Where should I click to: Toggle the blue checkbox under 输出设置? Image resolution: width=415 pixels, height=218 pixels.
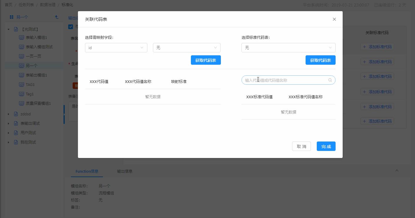[x=71, y=27]
